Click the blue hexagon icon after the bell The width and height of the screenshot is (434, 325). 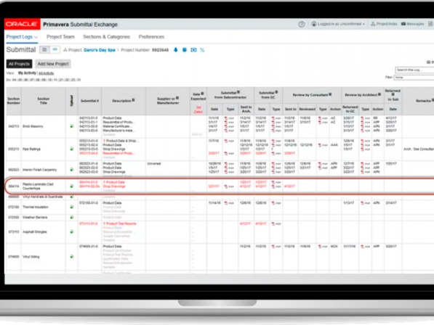point(185,50)
